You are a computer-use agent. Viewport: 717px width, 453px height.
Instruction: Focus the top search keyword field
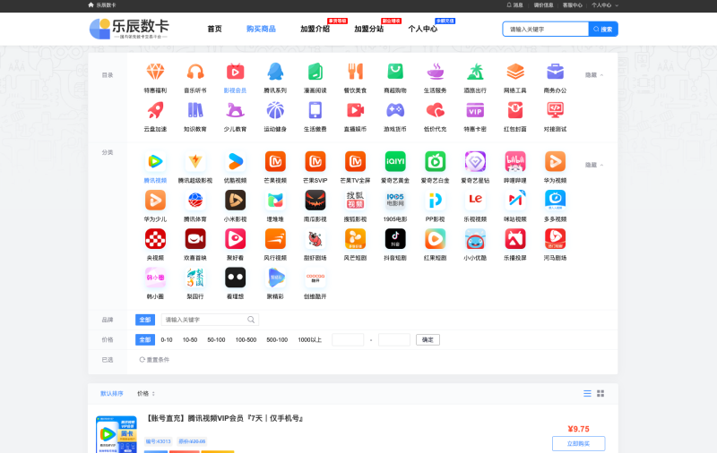[x=546, y=30]
